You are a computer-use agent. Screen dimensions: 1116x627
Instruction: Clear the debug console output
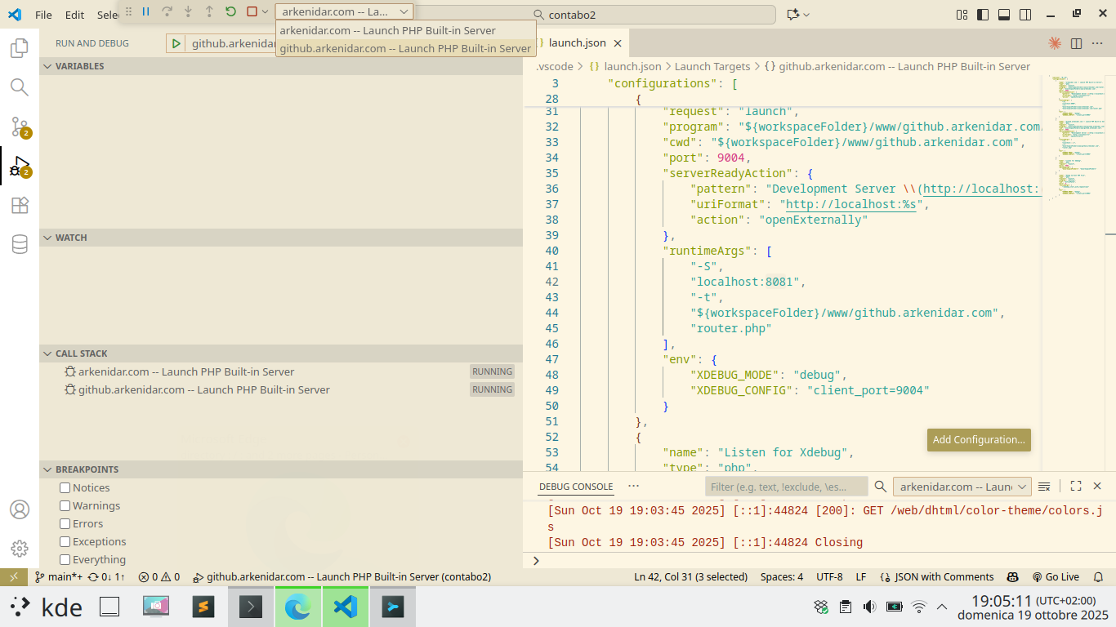click(x=1044, y=487)
